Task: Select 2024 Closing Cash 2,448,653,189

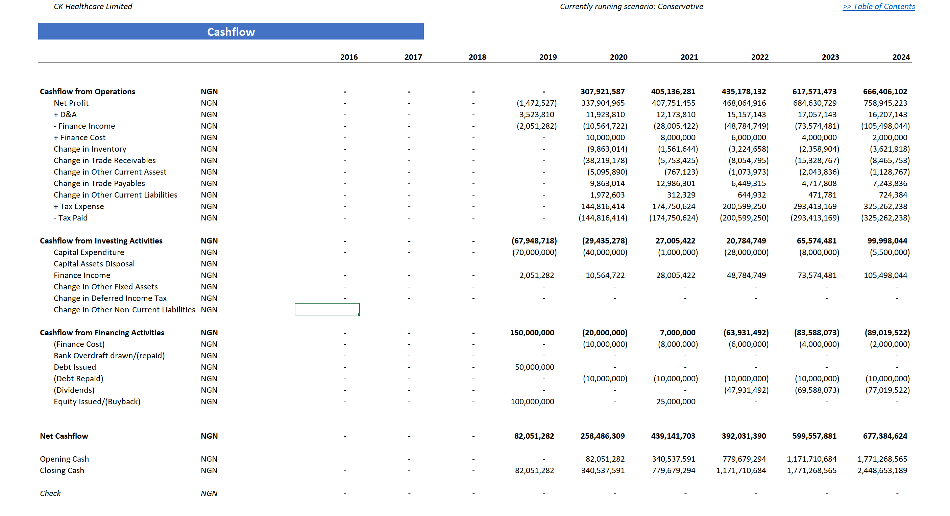Action: (882, 470)
